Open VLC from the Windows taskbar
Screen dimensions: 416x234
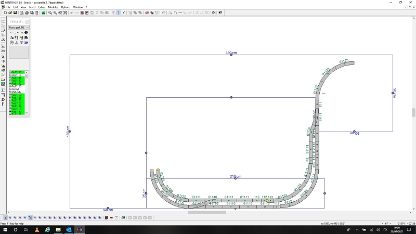pyautogui.click(x=37, y=229)
